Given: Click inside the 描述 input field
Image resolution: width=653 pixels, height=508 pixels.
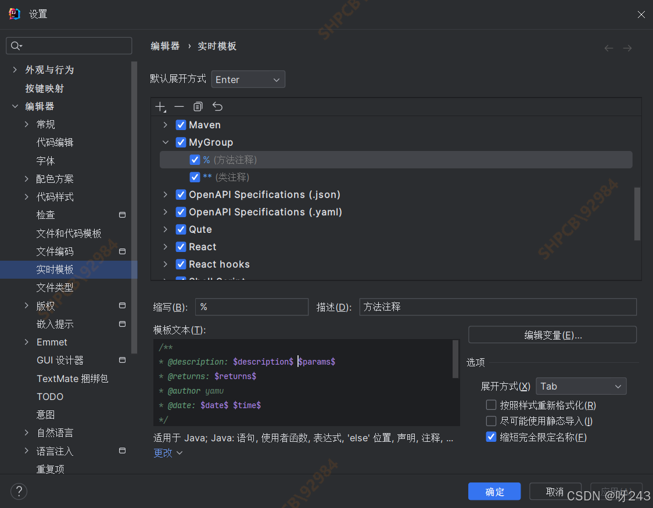Looking at the screenshot, I should (498, 307).
